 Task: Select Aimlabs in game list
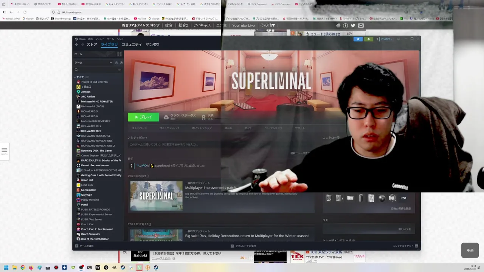tap(86, 92)
